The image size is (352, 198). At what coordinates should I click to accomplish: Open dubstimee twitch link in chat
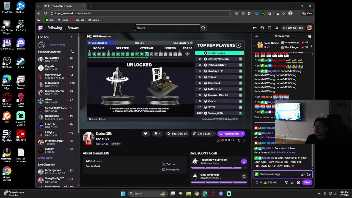point(283,152)
